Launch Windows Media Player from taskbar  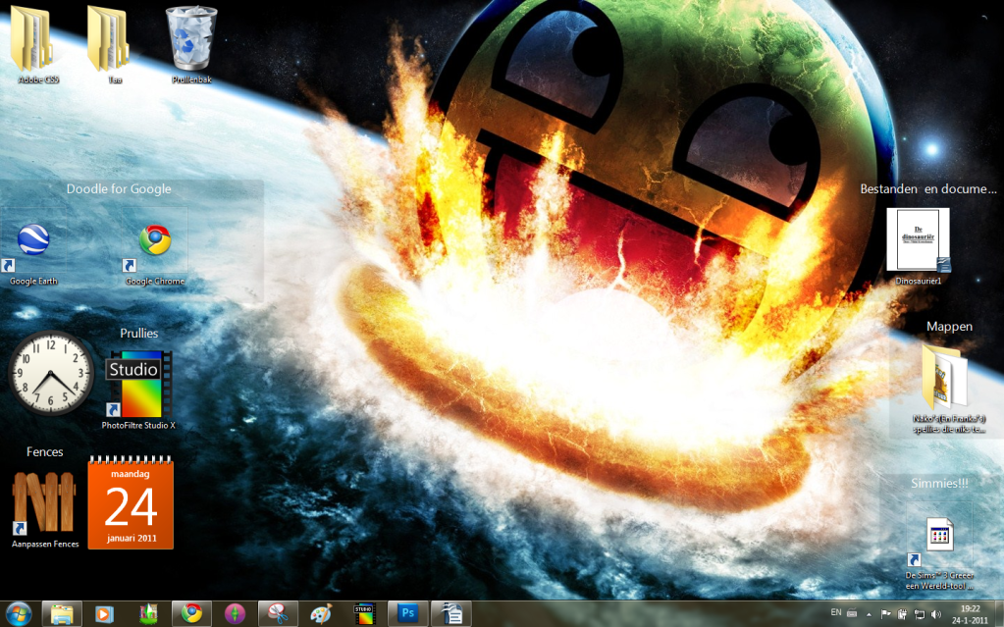[102, 614]
